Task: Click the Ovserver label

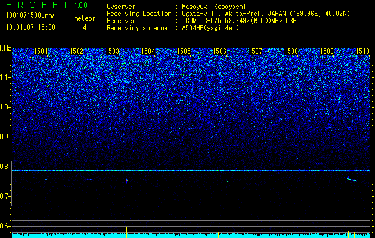Action: coord(121,7)
